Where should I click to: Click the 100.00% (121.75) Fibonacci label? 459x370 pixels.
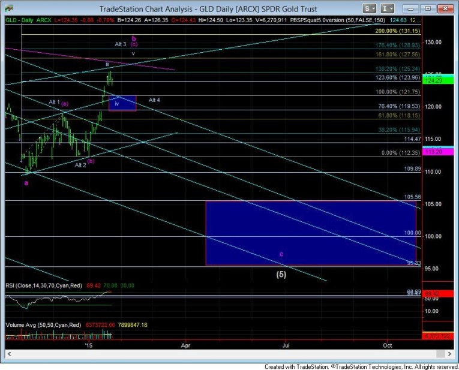click(x=398, y=92)
